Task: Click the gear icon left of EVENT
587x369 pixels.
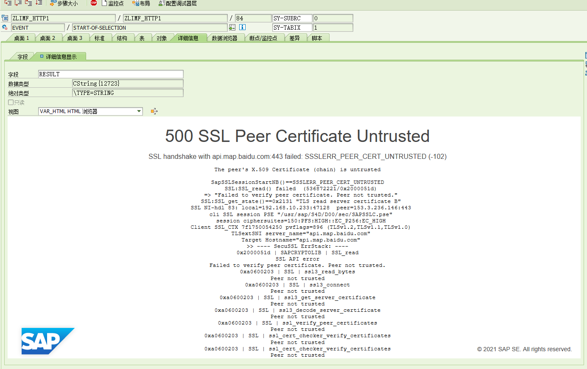Action: coord(5,28)
